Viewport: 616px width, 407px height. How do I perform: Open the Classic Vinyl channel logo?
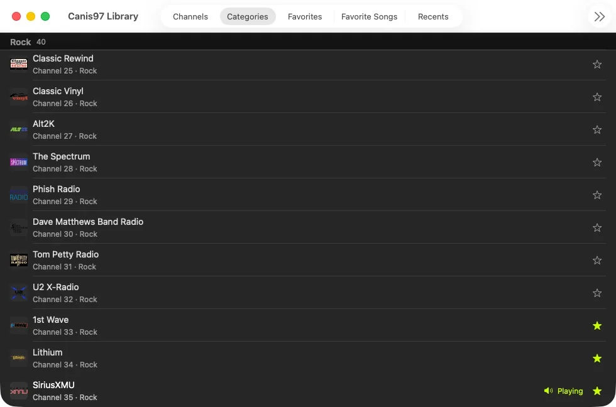pyautogui.click(x=18, y=97)
